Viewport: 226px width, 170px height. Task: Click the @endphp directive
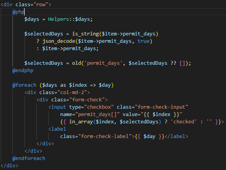coord(23,71)
